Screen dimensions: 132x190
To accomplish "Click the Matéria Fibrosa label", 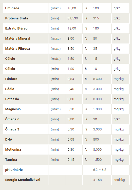I will pos(18,49).
